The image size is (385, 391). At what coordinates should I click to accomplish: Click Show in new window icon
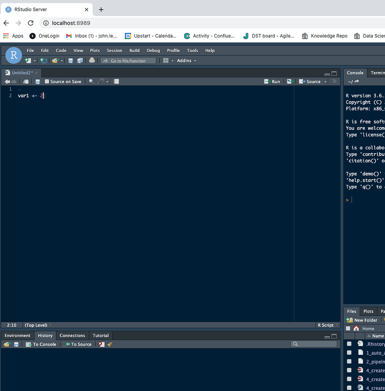point(26,82)
